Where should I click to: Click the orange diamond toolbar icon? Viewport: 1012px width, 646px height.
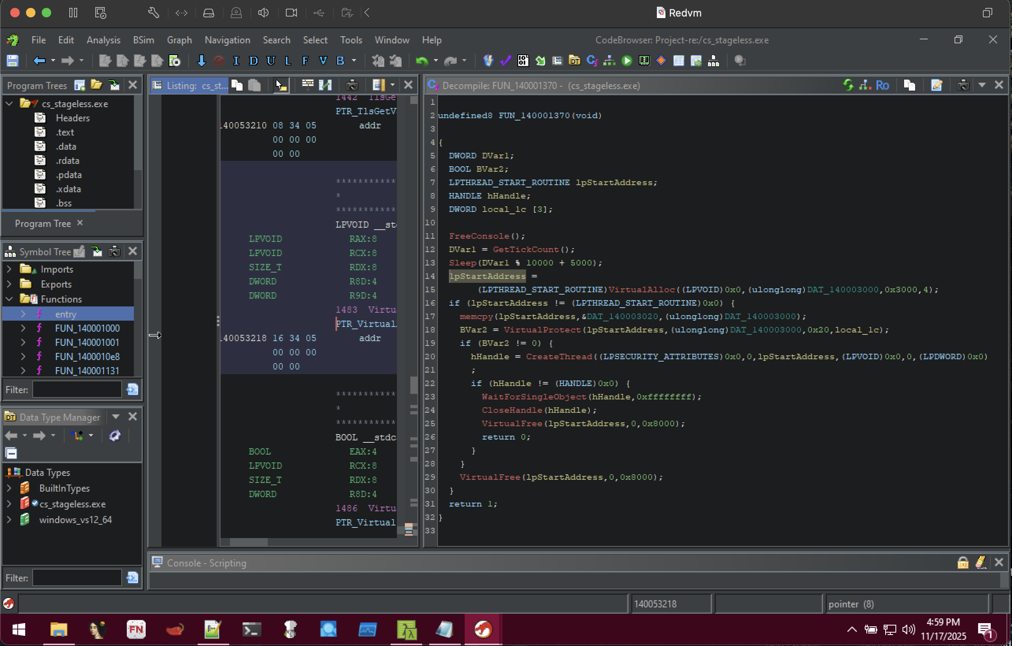tap(661, 61)
